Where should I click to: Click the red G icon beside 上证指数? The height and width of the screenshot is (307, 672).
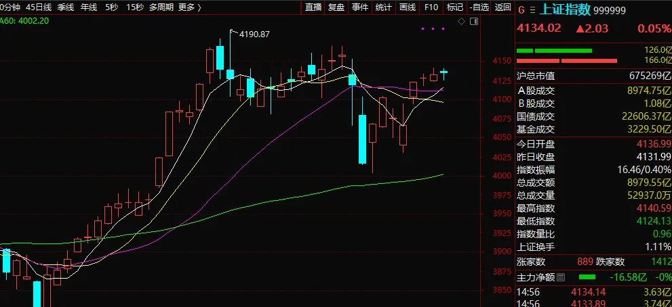point(520,10)
